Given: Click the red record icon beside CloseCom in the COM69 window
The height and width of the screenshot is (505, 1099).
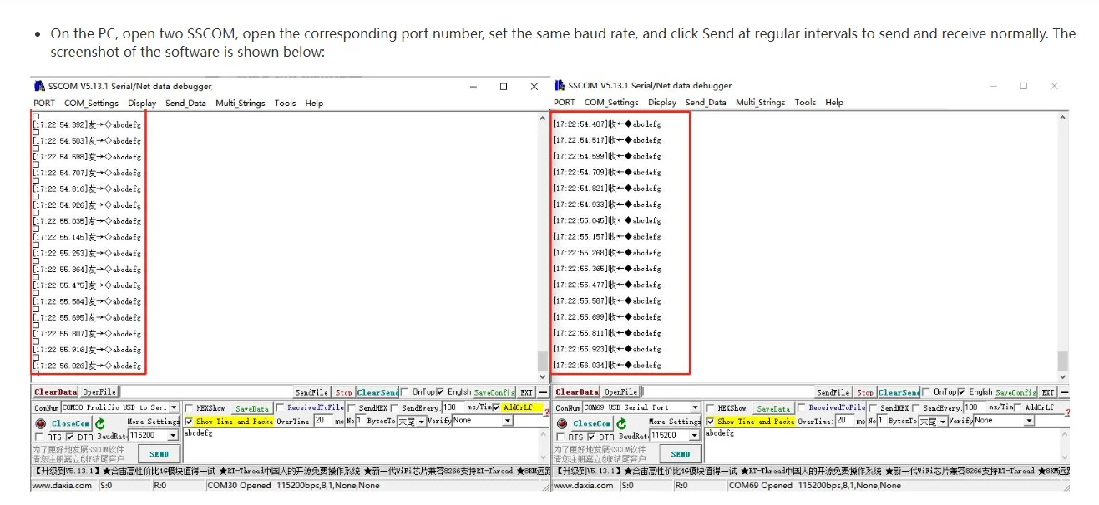Looking at the screenshot, I should coord(561,423).
